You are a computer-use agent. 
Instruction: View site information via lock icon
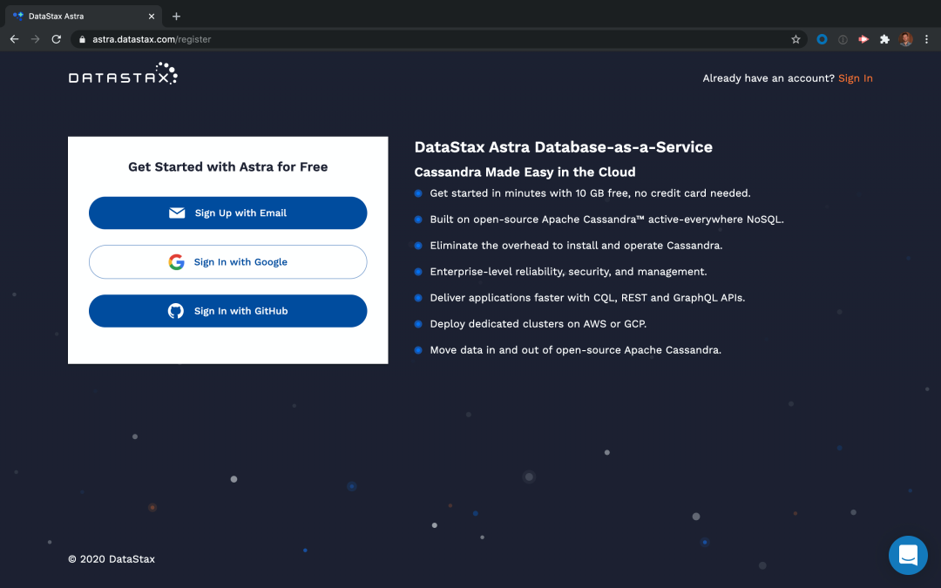pyautogui.click(x=82, y=39)
